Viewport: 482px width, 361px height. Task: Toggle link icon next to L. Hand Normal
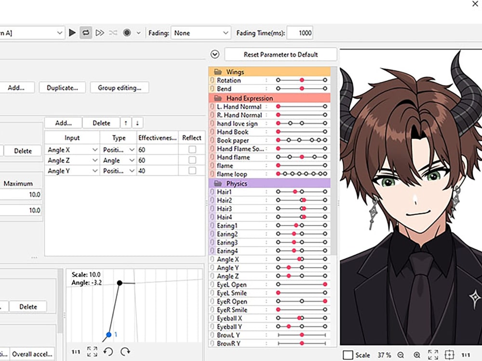(x=212, y=106)
